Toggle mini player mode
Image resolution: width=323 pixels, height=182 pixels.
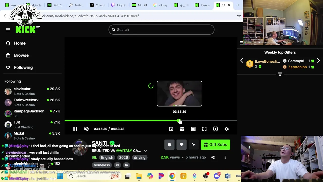point(171,129)
